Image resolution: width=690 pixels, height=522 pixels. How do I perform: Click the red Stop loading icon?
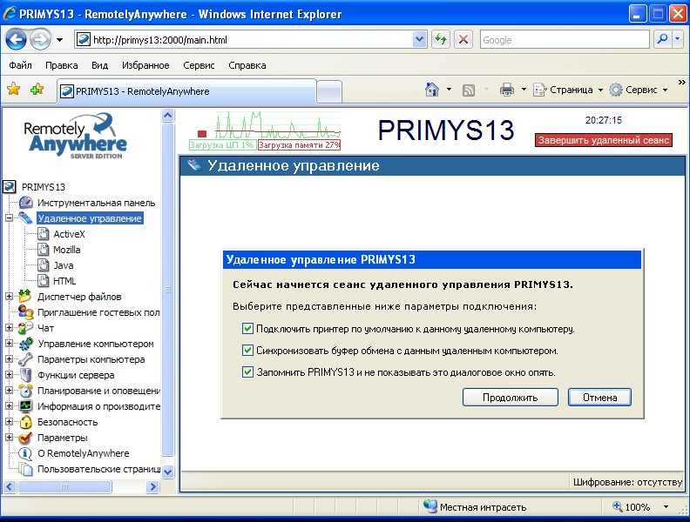[x=463, y=40]
